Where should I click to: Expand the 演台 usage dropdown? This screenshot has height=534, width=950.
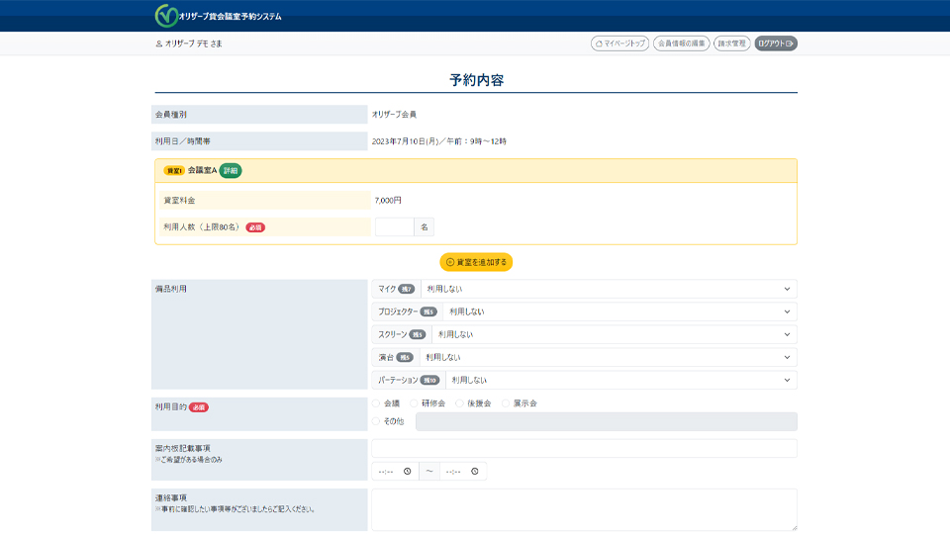click(607, 357)
